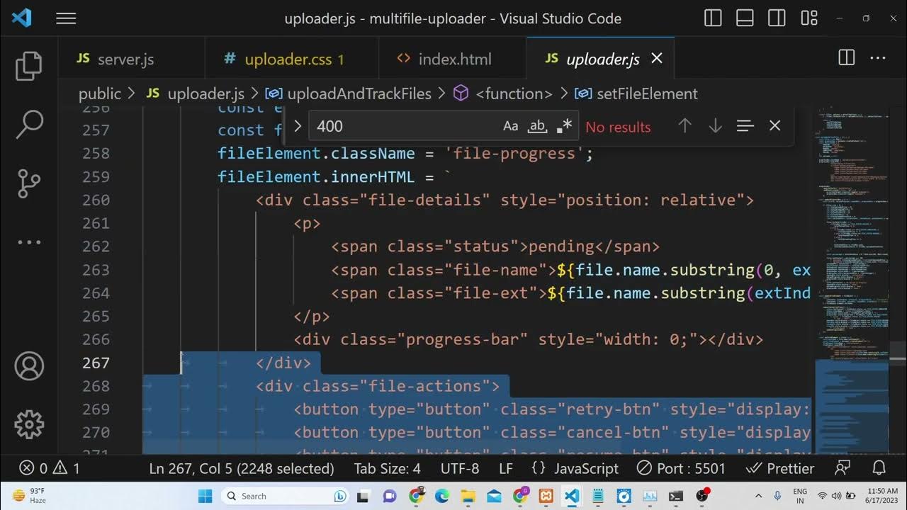Open the editor More Actions ellipsis menu
This screenshot has height=510, width=907.
coord(877,59)
